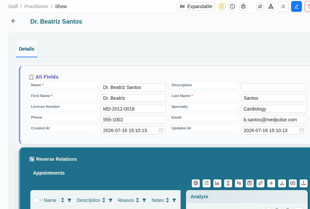This screenshot has width=310, height=209.
Task: Switch to the Details tab
Action: click(27, 49)
